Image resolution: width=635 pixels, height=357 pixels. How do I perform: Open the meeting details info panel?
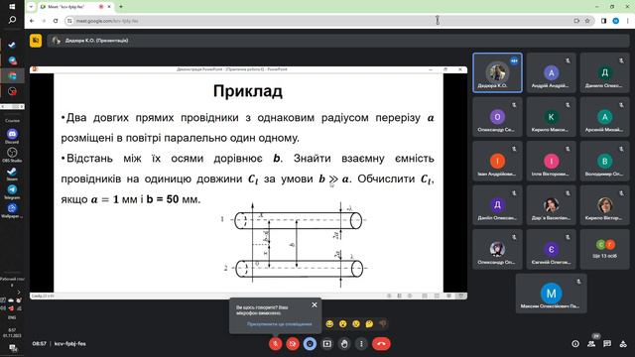point(575,344)
